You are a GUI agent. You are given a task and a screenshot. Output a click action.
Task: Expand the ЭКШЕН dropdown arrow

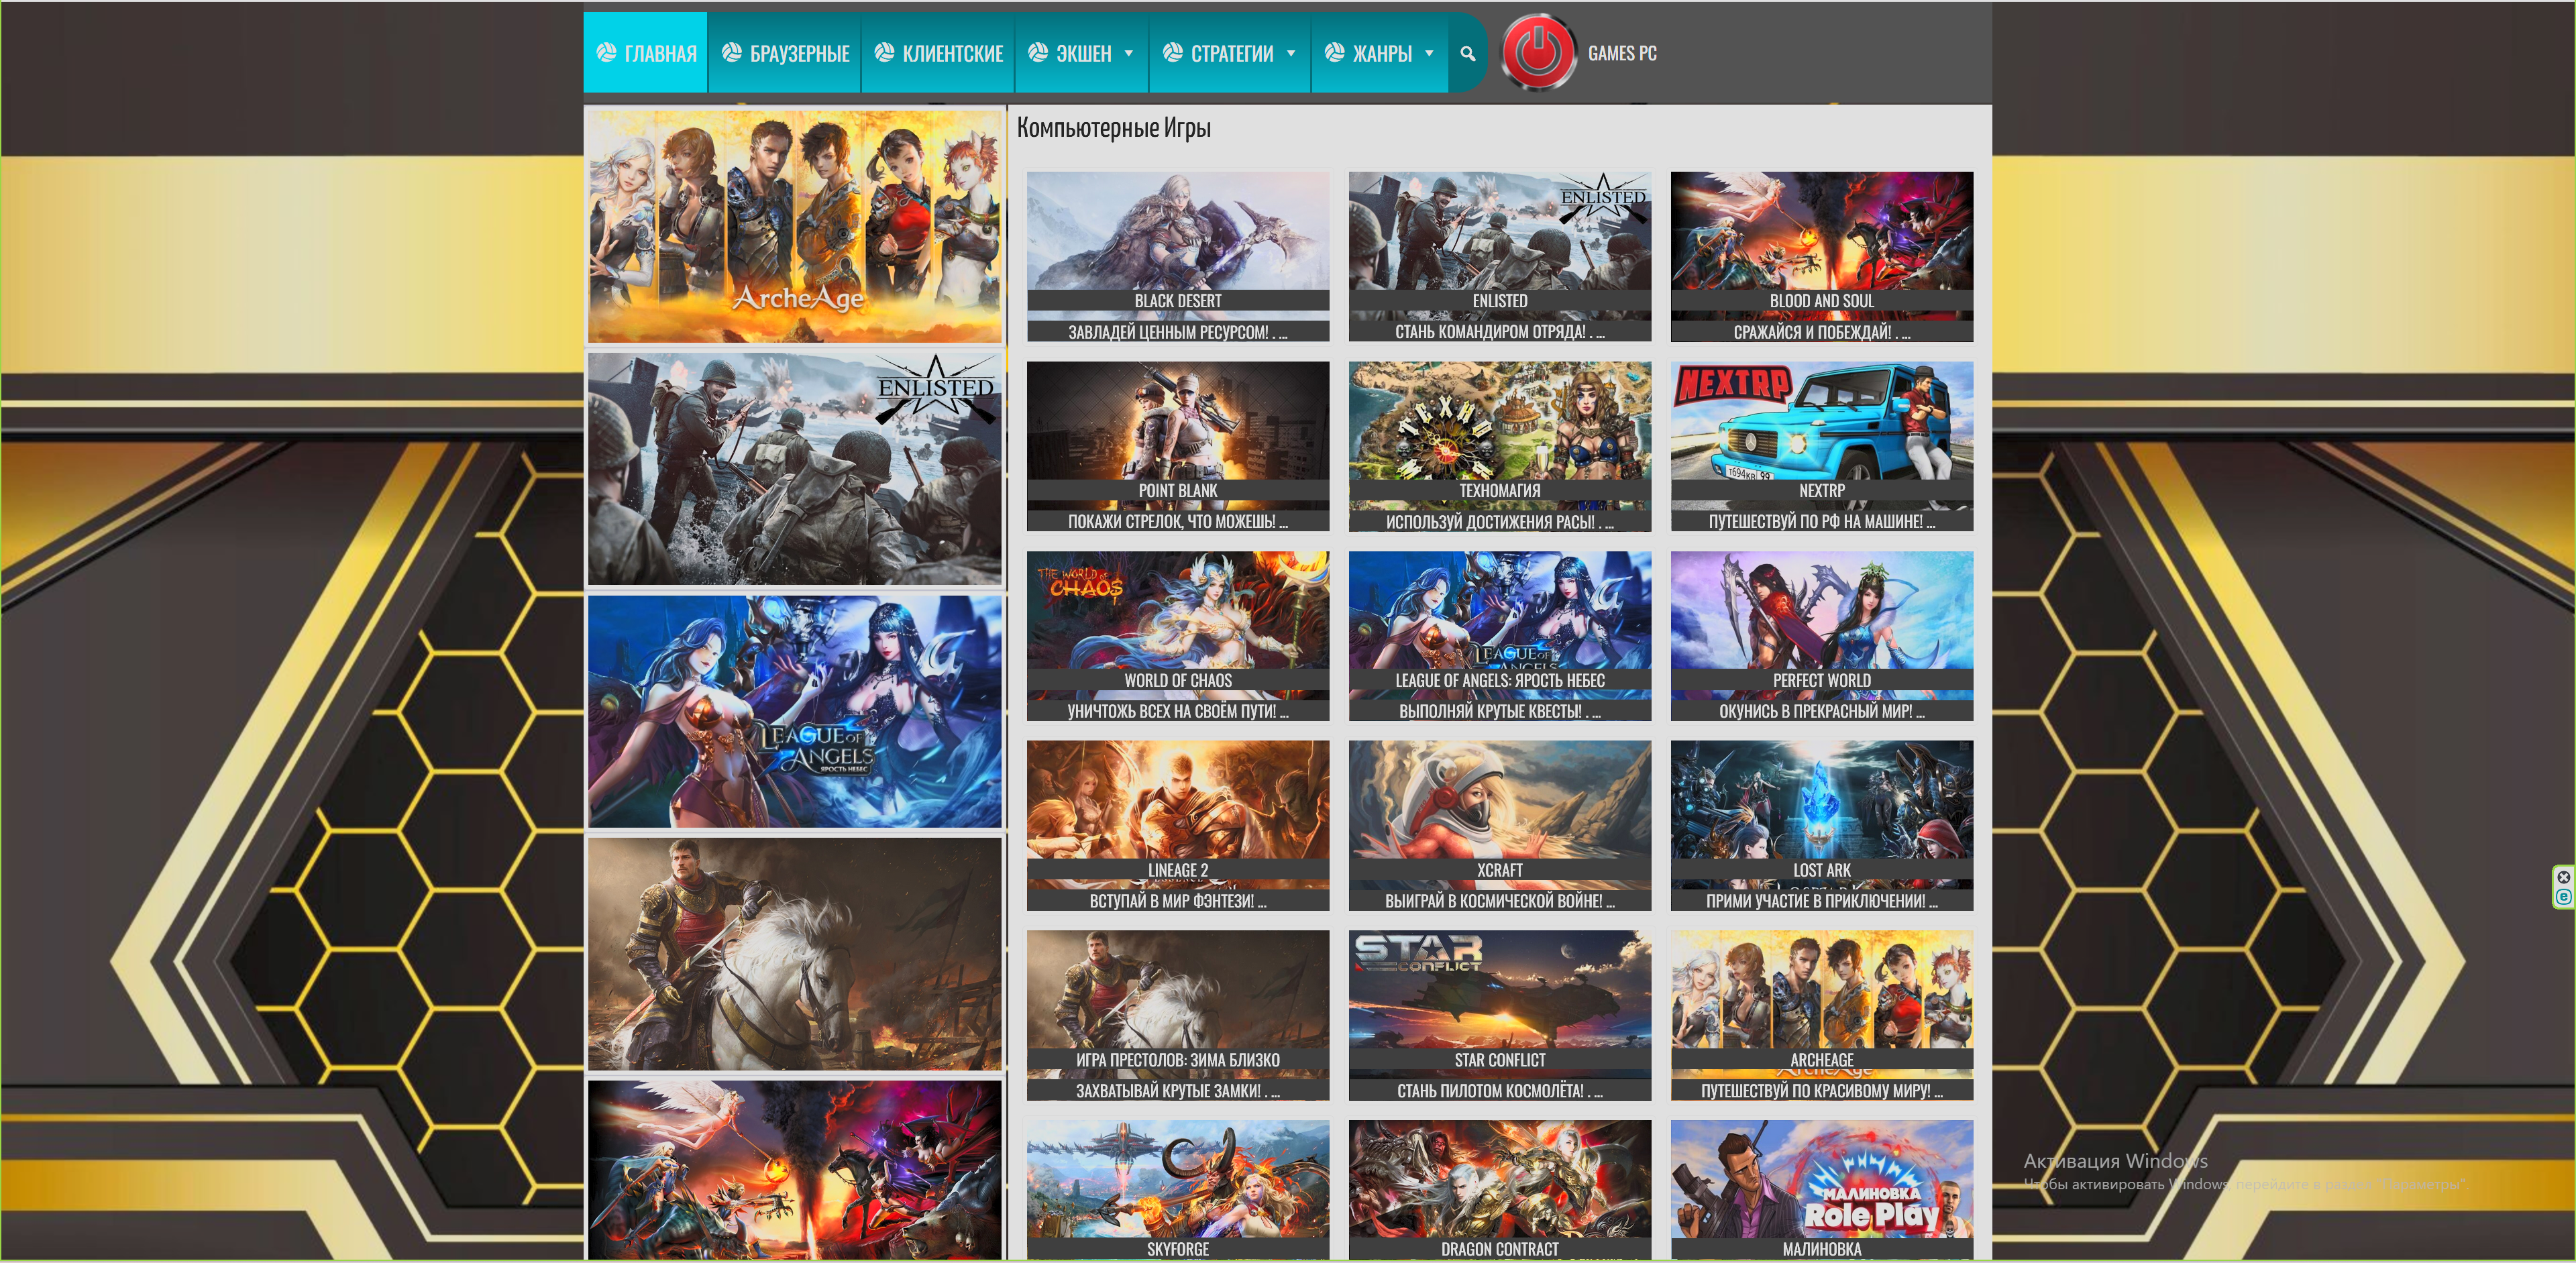pyautogui.click(x=1129, y=54)
